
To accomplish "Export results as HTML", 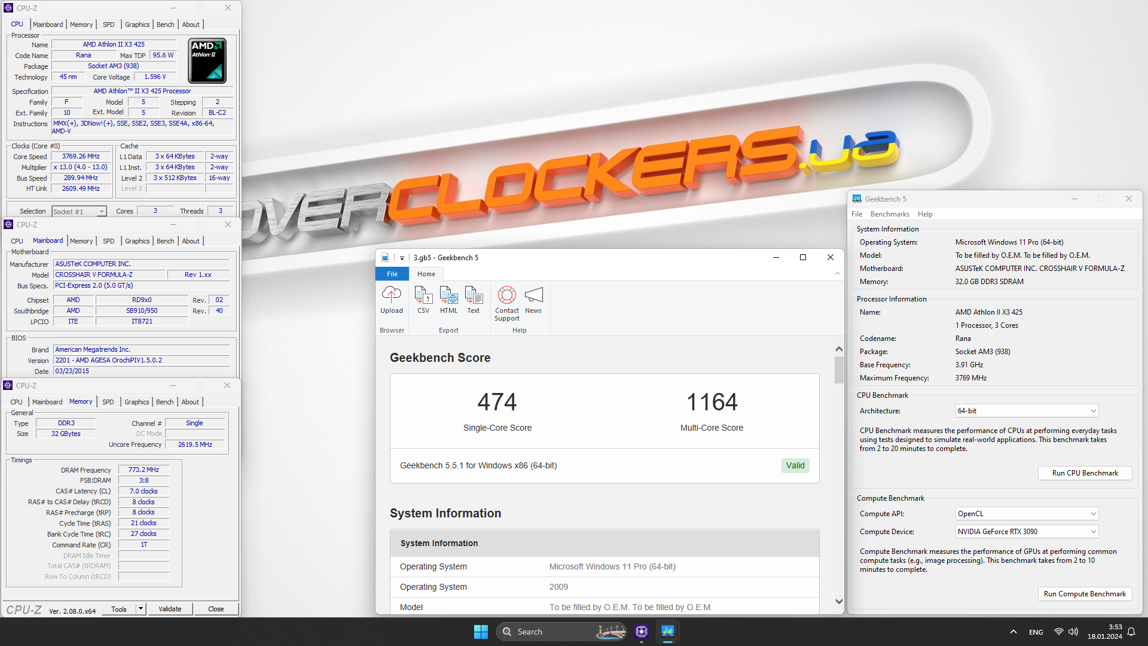I will (448, 300).
